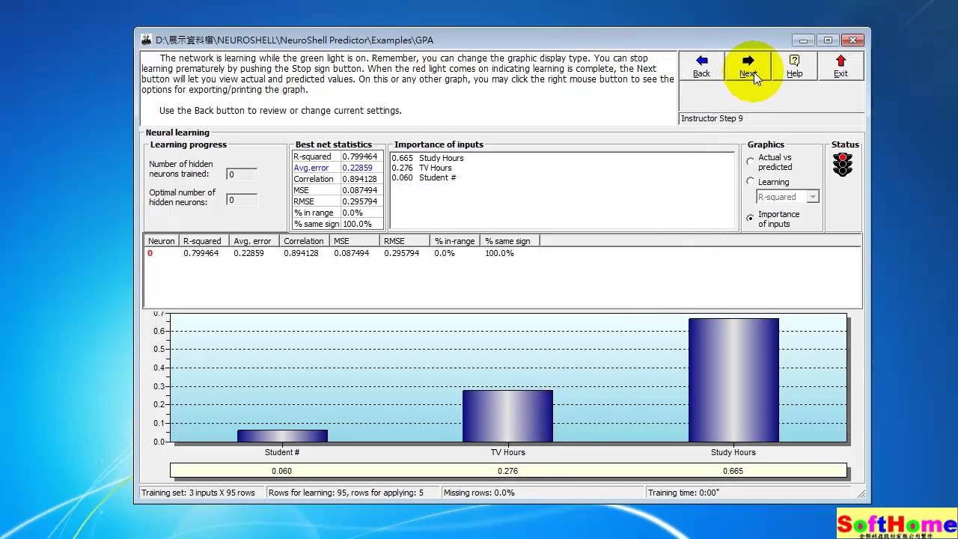The width and height of the screenshot is (958, 539).
Task: Click the Training set status bar entry
Action: (202, 493)
